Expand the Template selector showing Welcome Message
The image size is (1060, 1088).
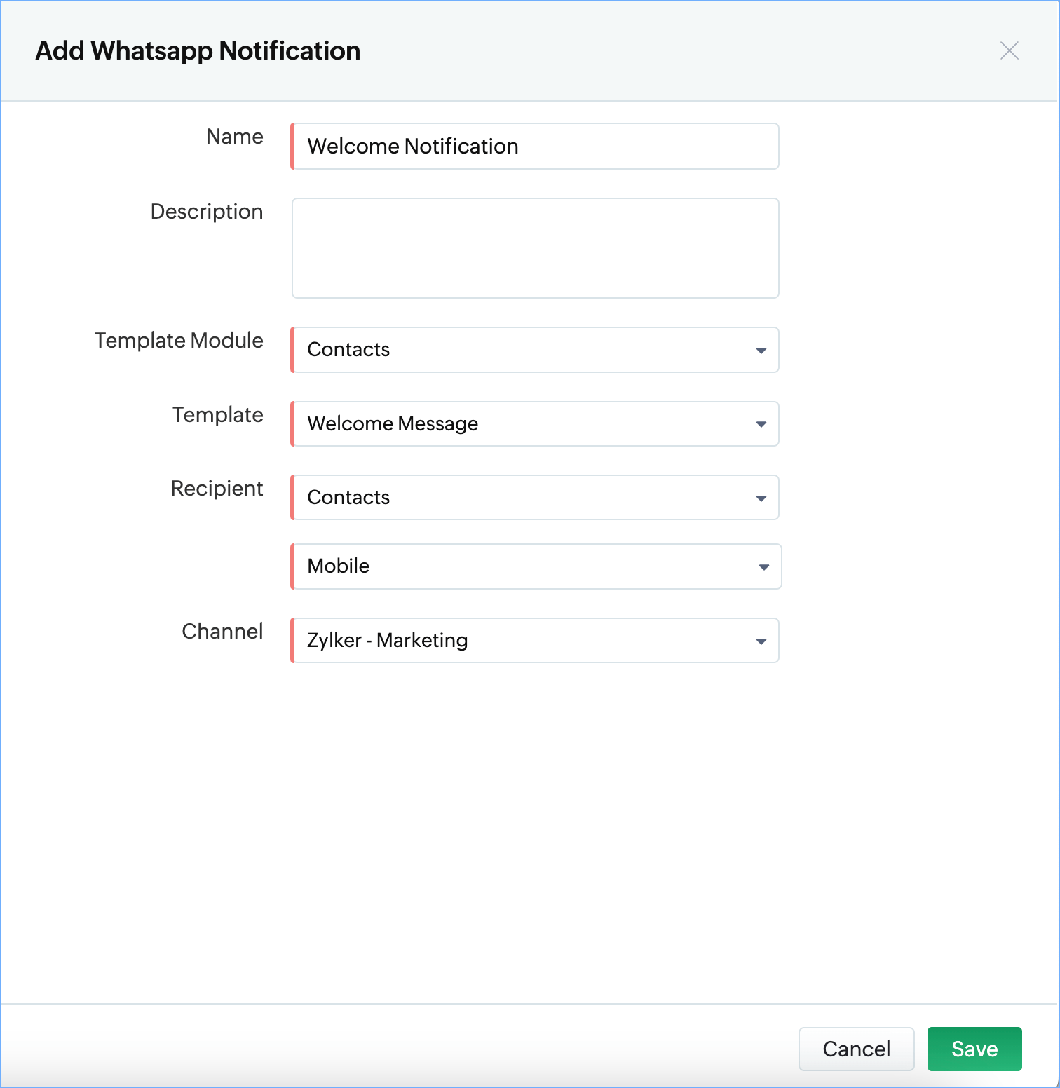click(526, 424)
